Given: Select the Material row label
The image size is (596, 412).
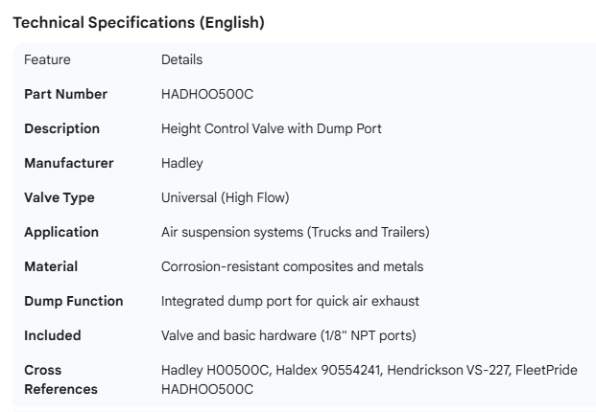Looking at the screenshot, I should 51,266.
